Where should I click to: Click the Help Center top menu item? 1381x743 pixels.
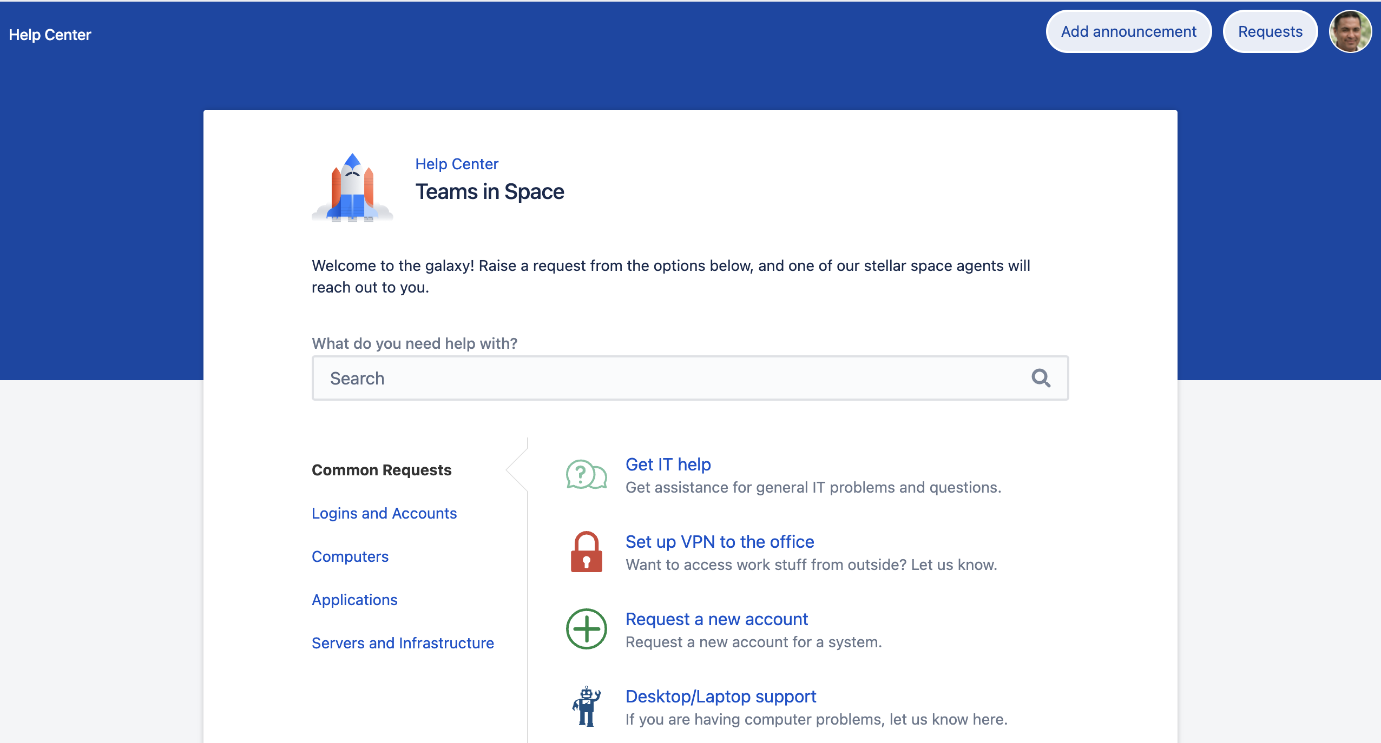(x=50, y=35)
